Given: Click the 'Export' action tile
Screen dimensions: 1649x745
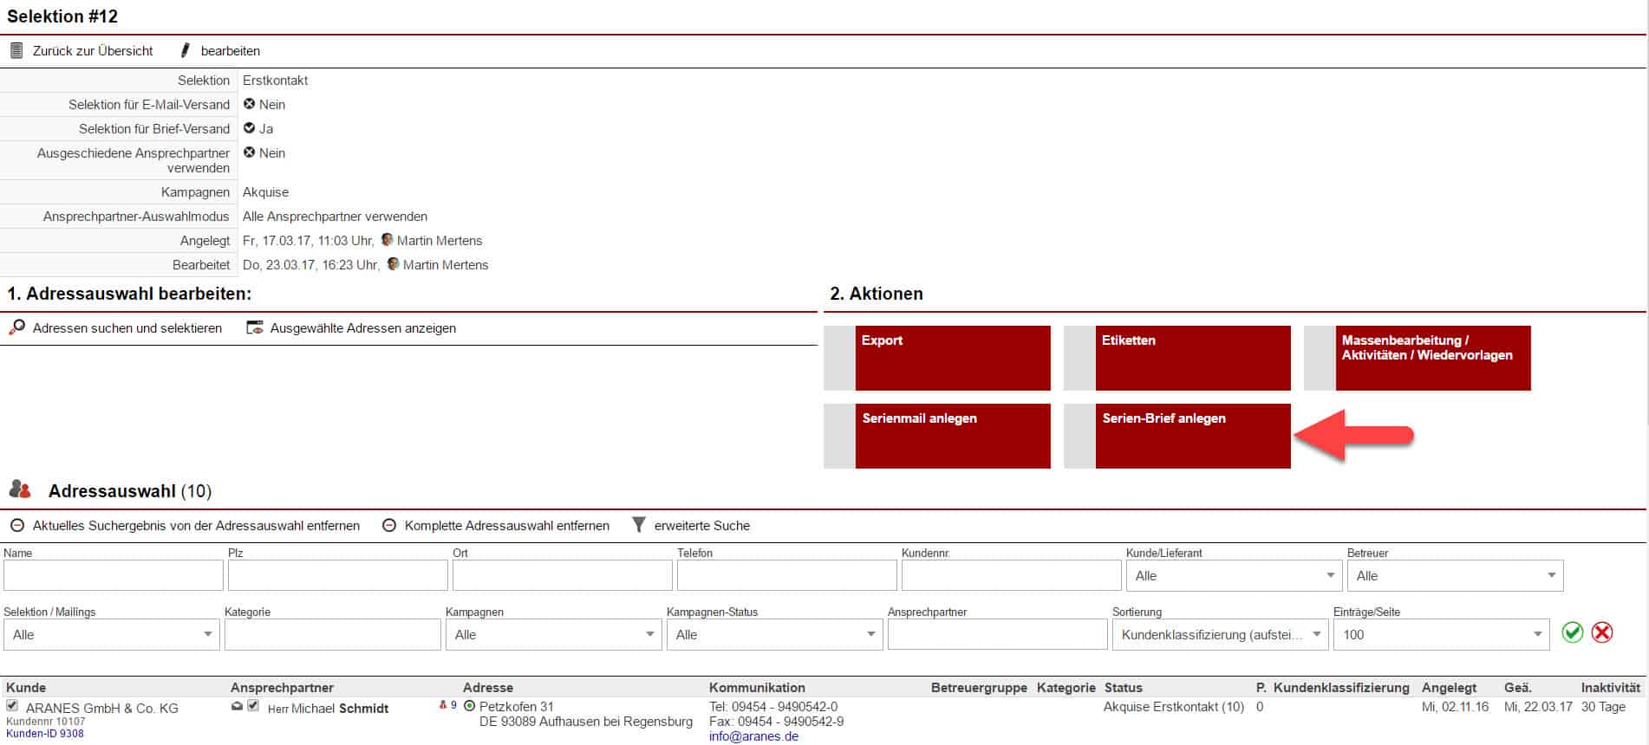Looking at the screenshot, I should tap(952, 358).
